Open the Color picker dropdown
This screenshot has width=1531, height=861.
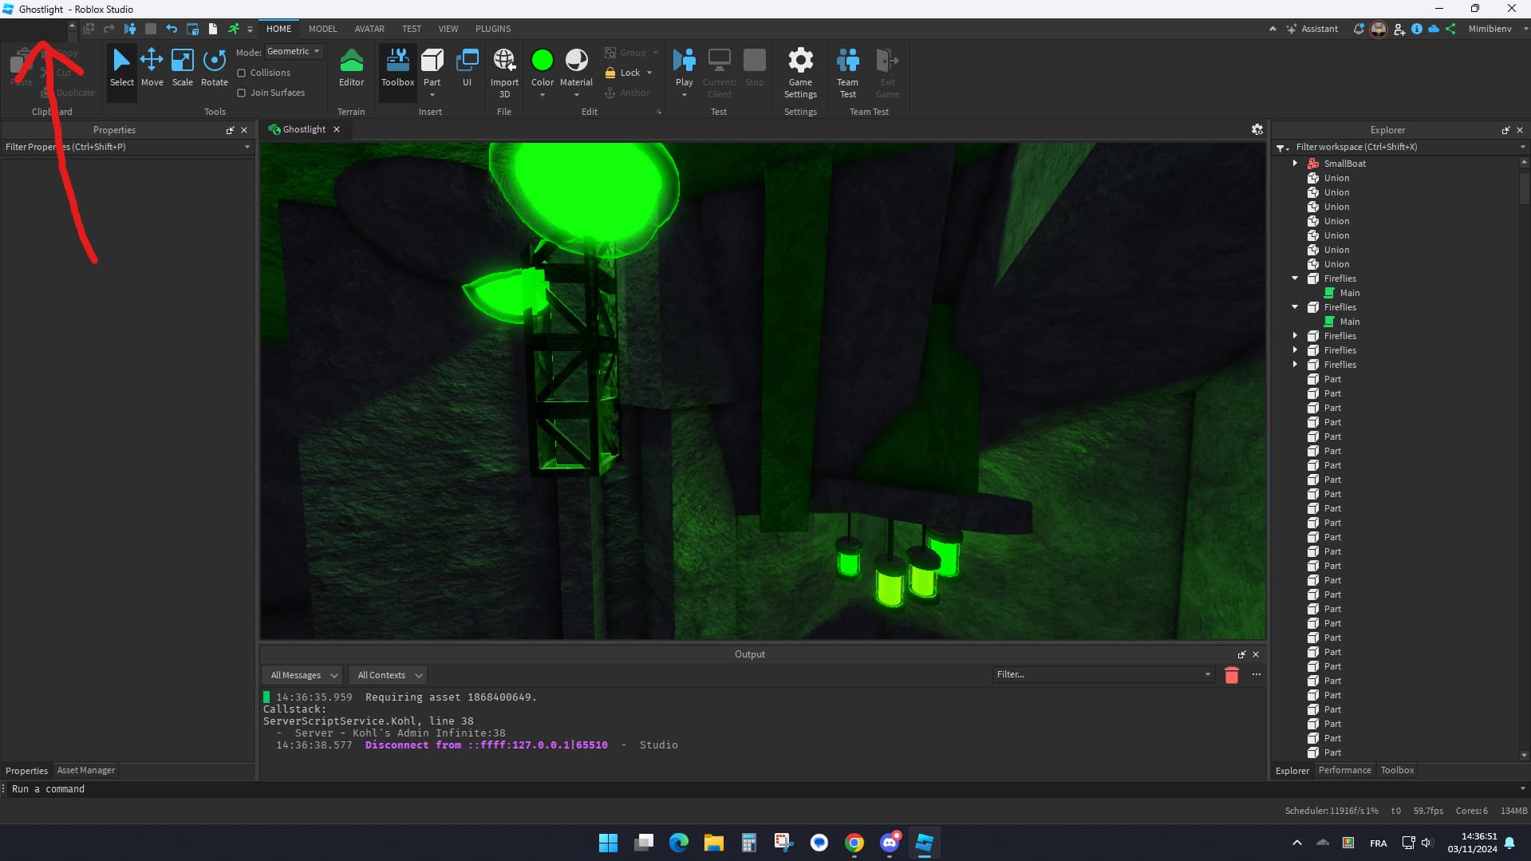click(x=542, y=93)
